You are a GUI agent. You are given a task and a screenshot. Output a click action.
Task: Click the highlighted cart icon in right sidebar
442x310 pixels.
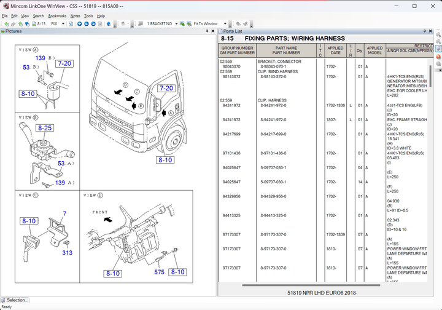[x=438, y=49]
